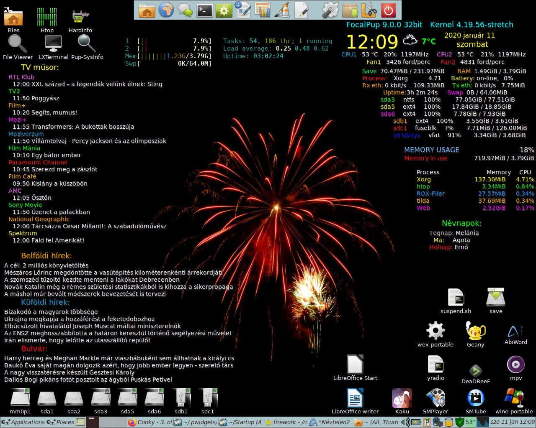Open AbiWord desktop icon
This screenshot has height=428, width=536.
tap(516, 334)
